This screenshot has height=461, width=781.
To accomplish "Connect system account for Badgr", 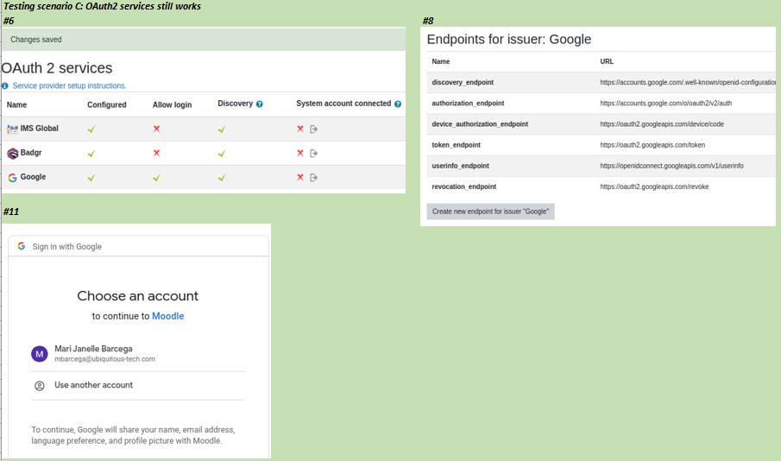I will pos(314,153).
